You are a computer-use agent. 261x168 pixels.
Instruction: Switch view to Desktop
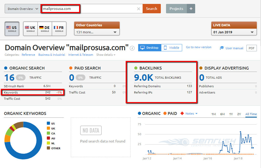(150, 48)
